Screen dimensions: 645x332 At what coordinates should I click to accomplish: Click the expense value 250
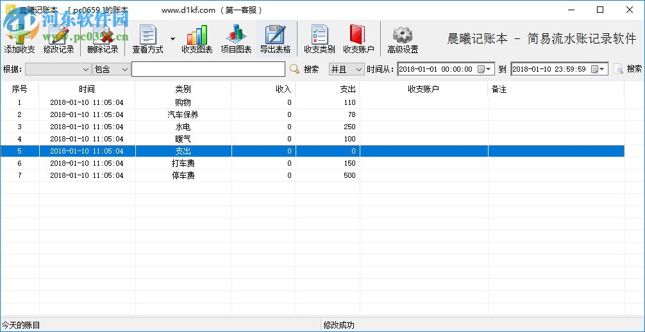(349, 127)
